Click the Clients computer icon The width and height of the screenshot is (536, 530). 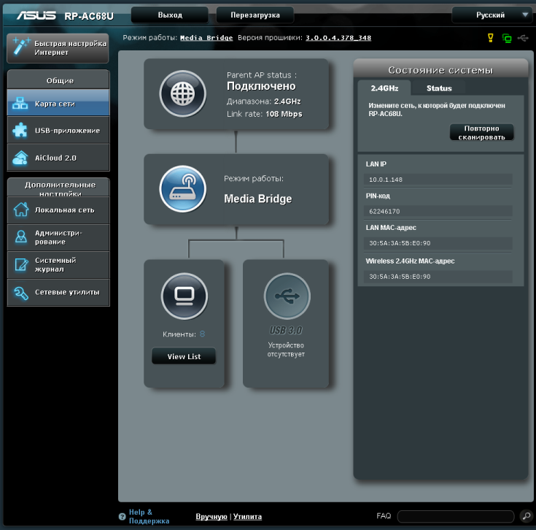[185, 296]
